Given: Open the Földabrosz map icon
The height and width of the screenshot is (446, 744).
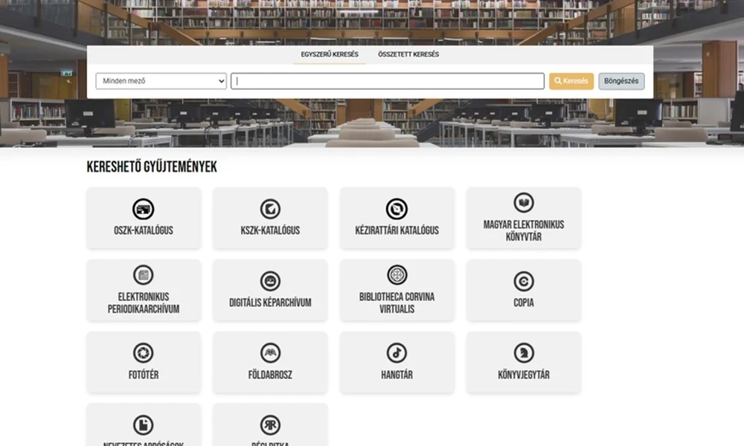Looking at the screenshot, I should point(270,353).
